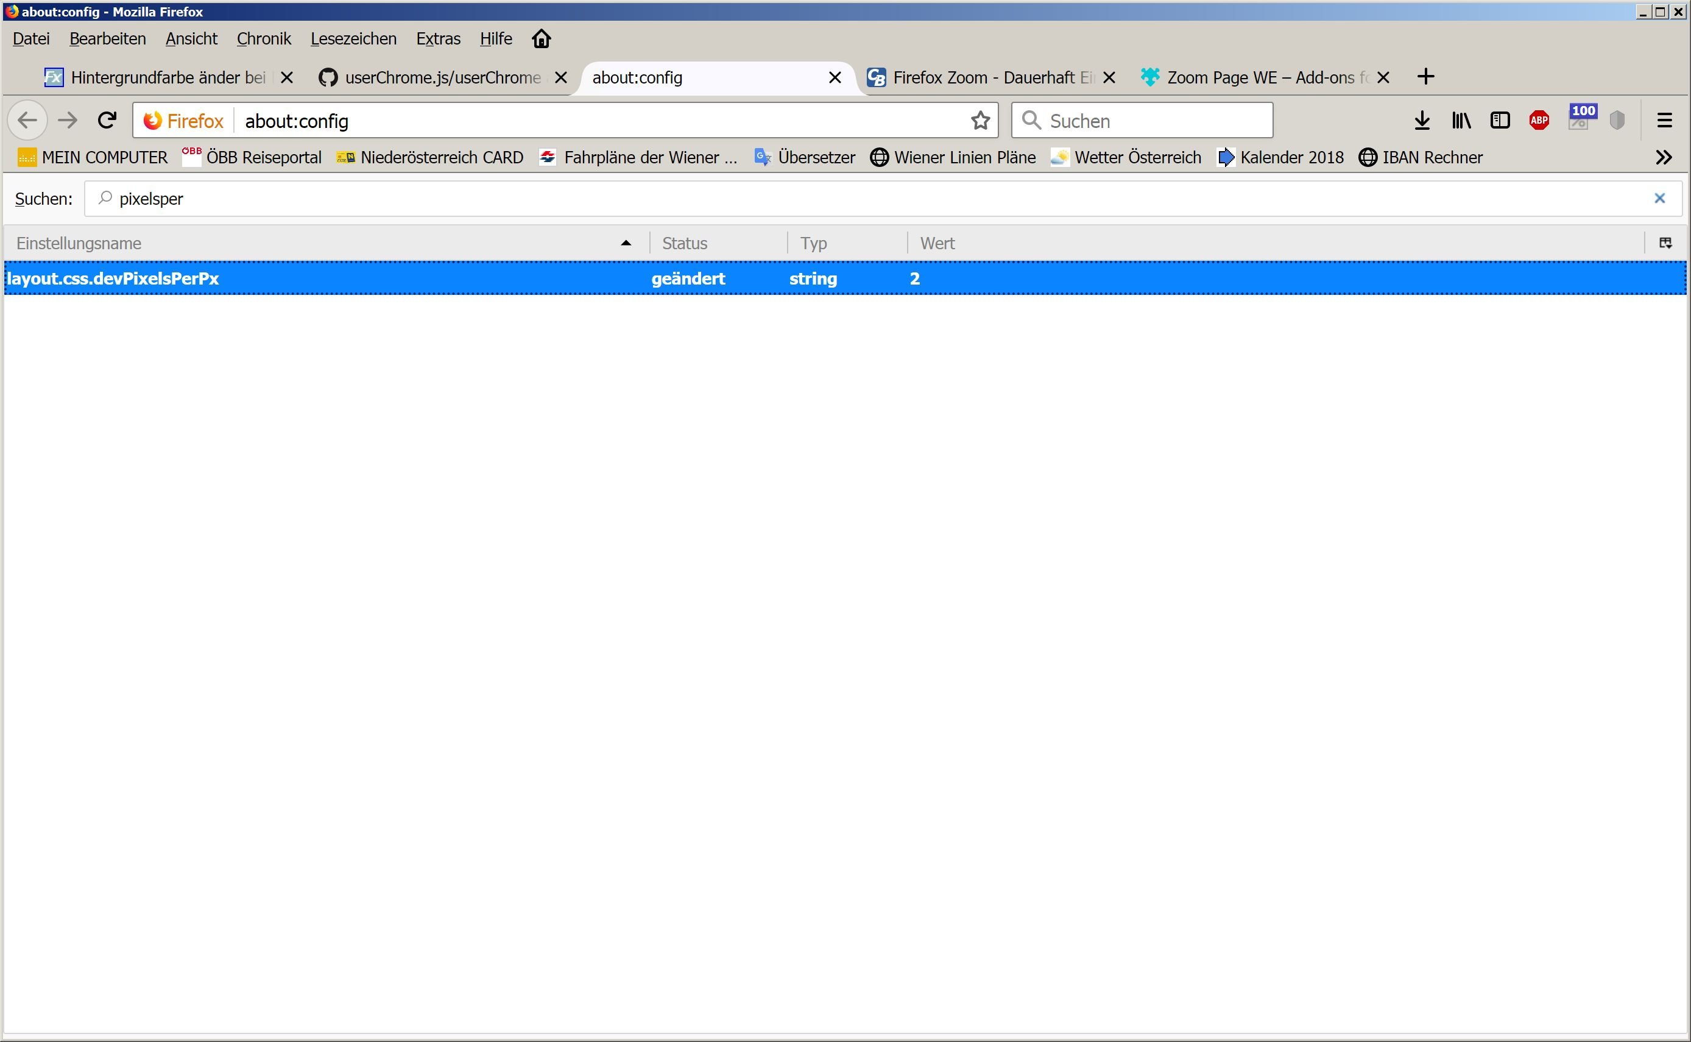Clear the pixelsper search filter
The height and width of the screenshot is (1042, 1691).
point(1659,199)
